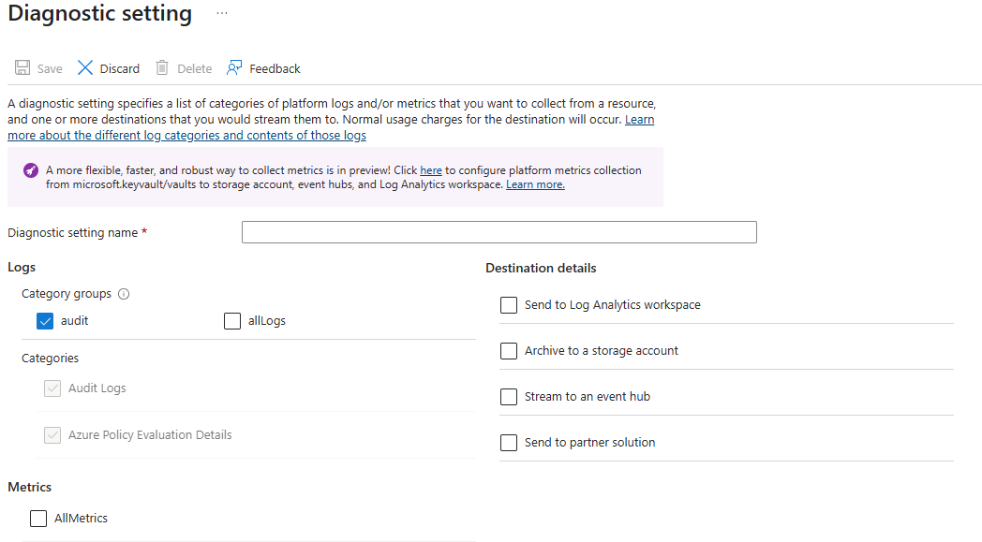Check Archive to a storage account
The width and height of the screenshot is (982, 542).
click(x=508, y=350)
